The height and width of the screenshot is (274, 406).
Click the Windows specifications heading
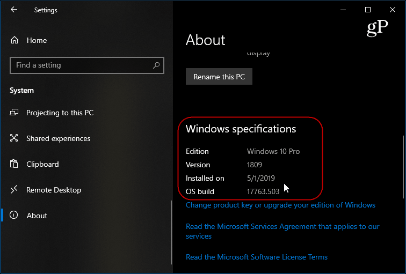(x=241, y=129)
